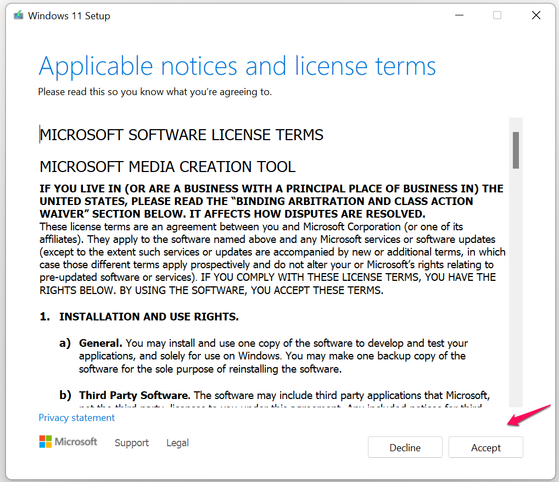Click the Windows 11 Setup title bar icon
This screenshot has height=482, width=559.
coord(17,15)
